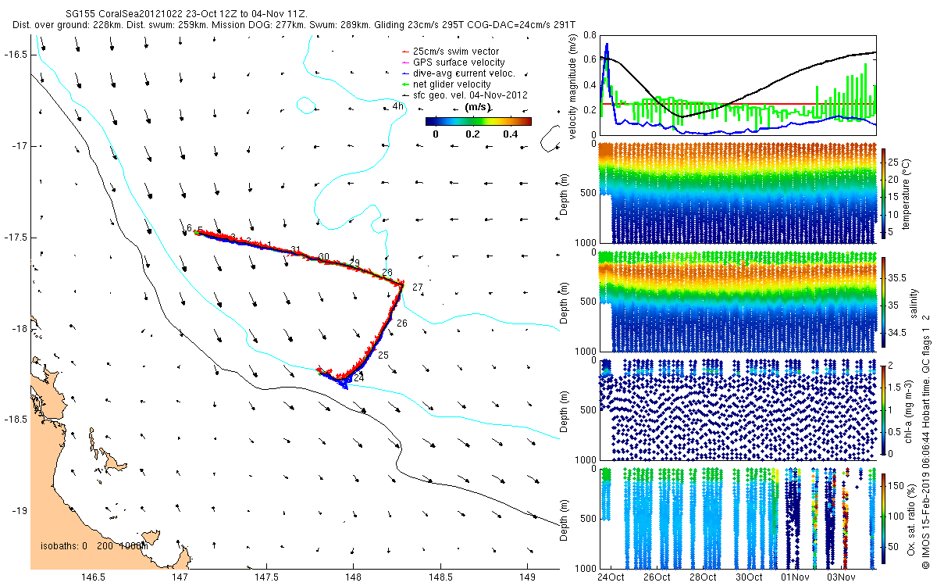937x586 pixels.
Task: Select the 'GPS surface velocity' legend entry
Action: tap(453, 62)
